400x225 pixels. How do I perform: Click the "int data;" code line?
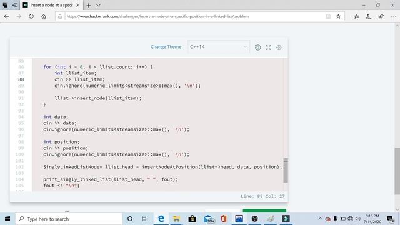(x=56, y=117)
